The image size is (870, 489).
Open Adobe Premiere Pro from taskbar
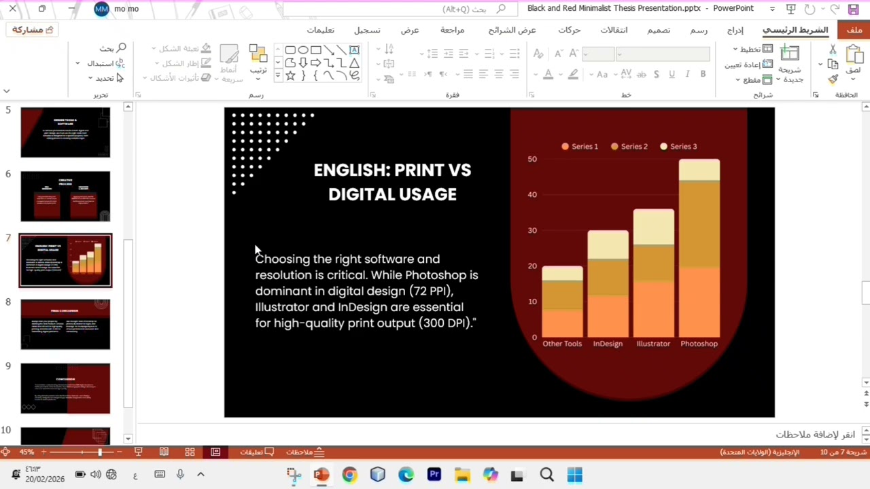click(434, 475)
